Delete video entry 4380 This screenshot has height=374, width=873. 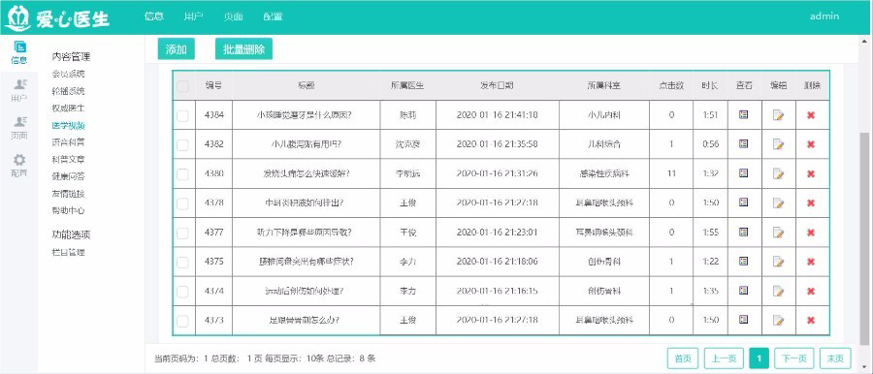pyautogui.click(x=811, y=173)
